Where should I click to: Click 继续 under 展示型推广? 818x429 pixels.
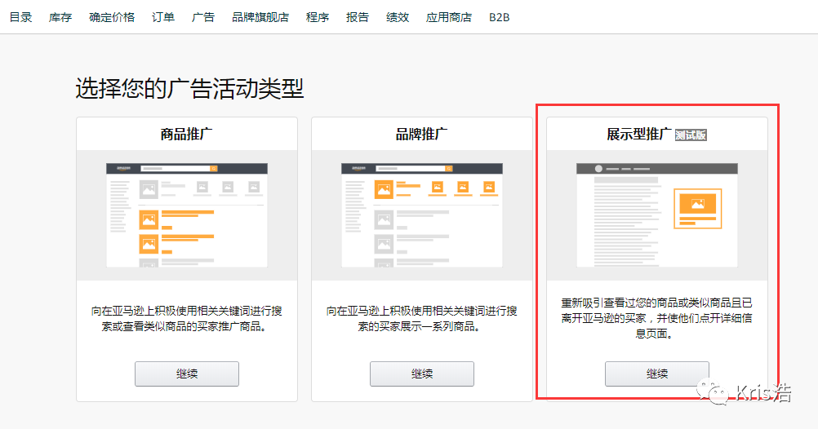tap(657, 374)
